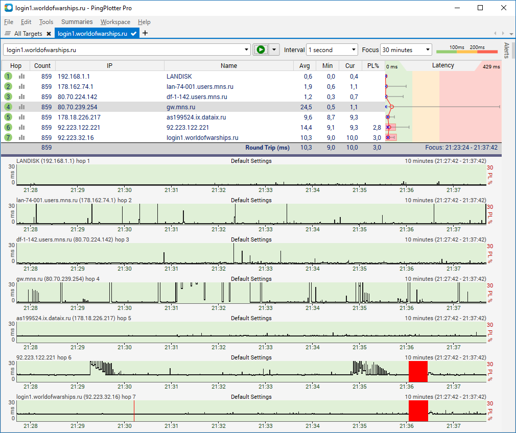Click the hop 7 green number badge

[8, 137]
